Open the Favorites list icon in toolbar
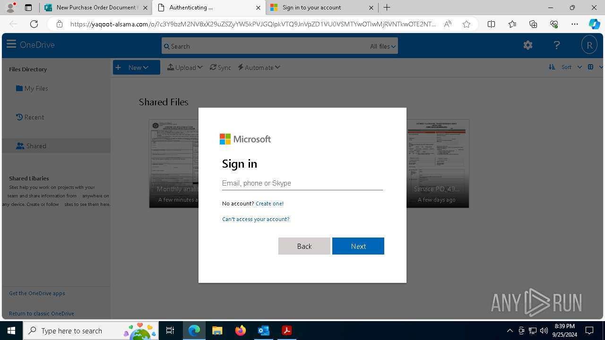 [512, 24]
